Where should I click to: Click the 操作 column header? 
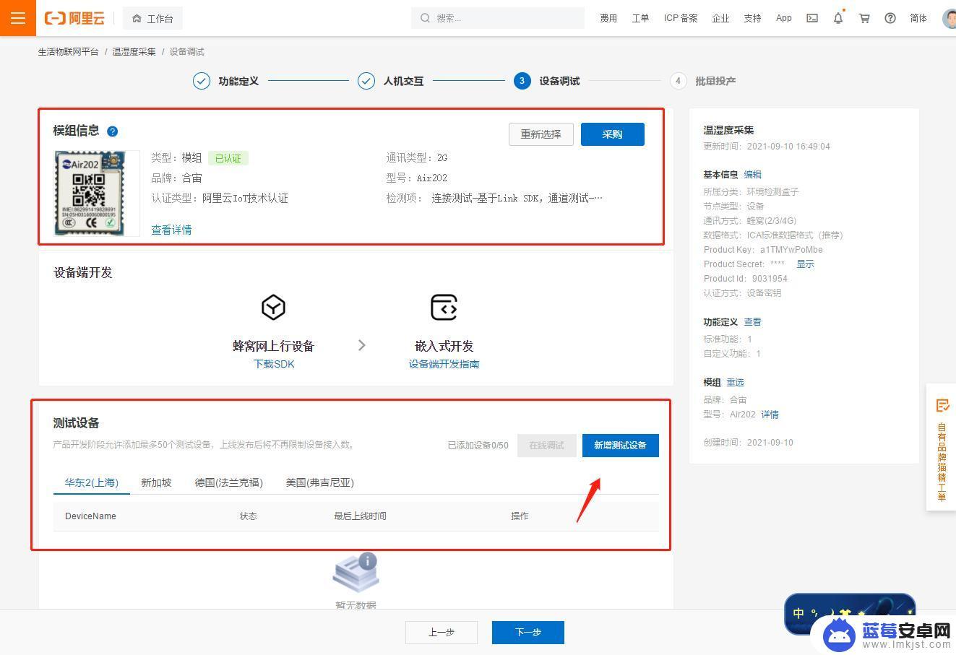coord(520,516)
